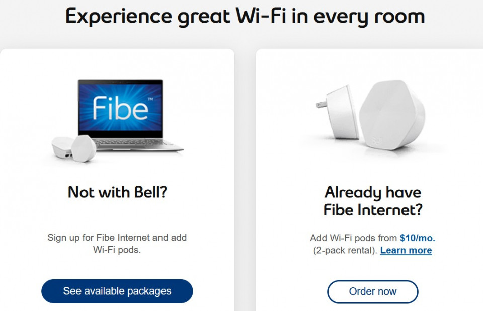This screenshot has width=483, height=311.
Task: Click the laptop keyboard in the left image
Action: [129, 143]
